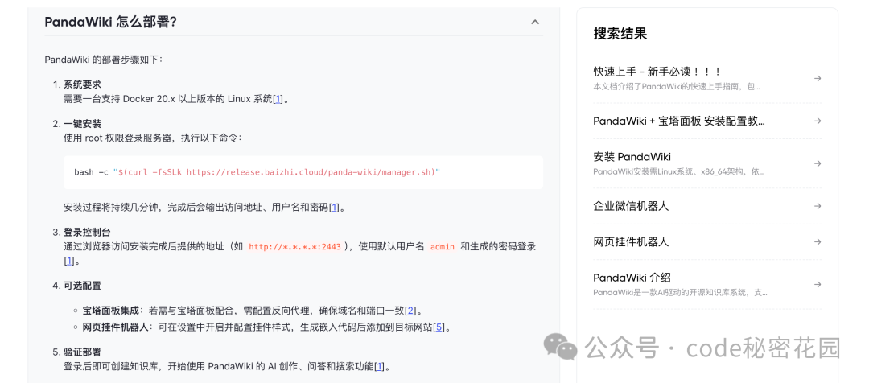
Task: Open the 网页挂件机器人 search result
Action: (x=707, y=241)
